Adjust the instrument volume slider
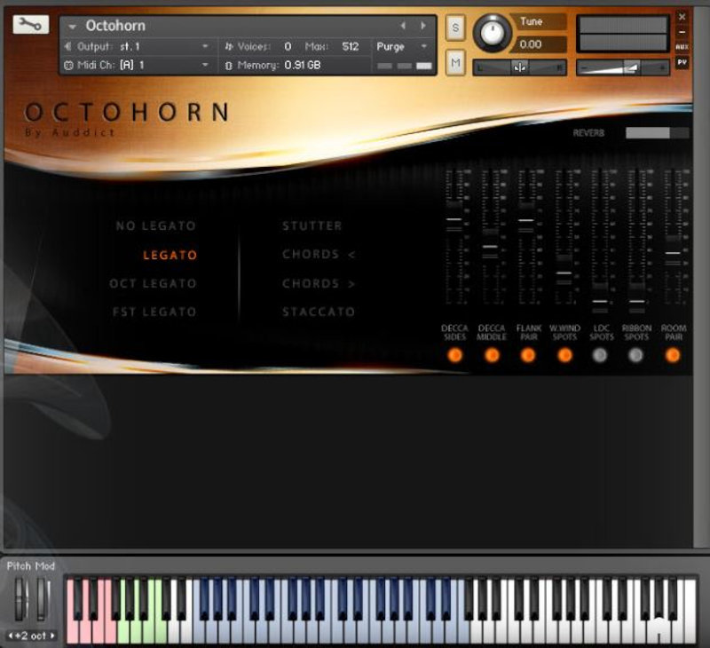Screen dimensions: 710x648 point(623,68)
